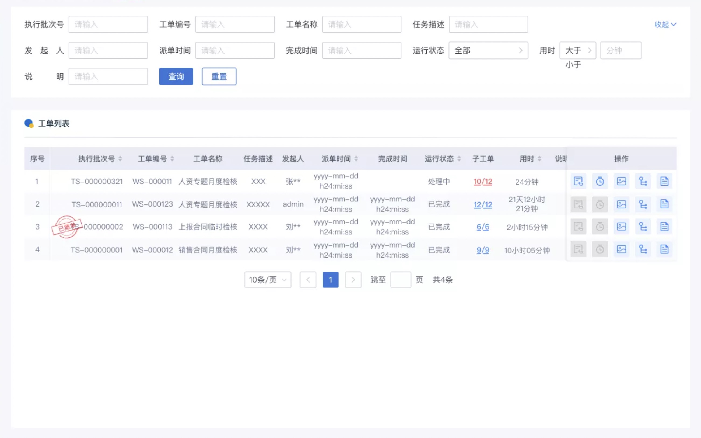Viewport: 701px width, 438px height.
Task: Open the 大于 comparison dropdown
Action: point(577,50)
